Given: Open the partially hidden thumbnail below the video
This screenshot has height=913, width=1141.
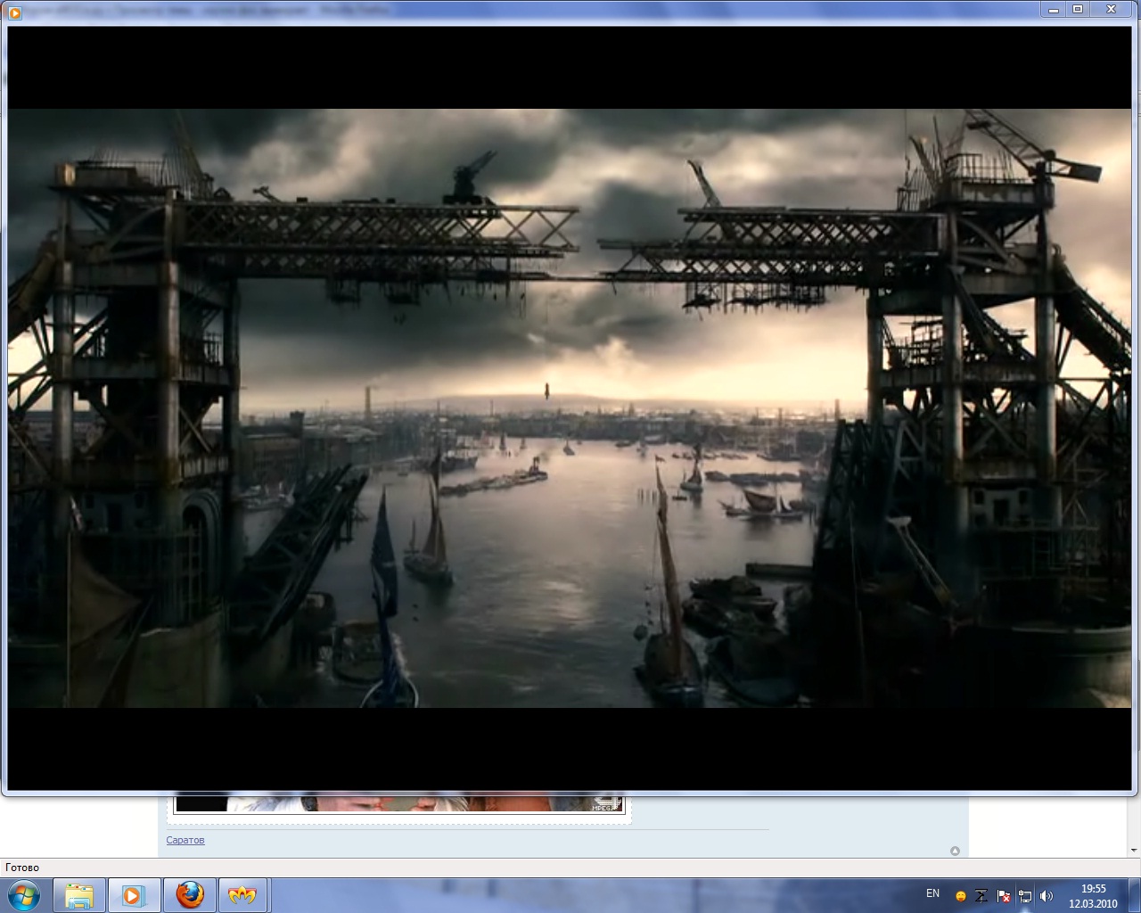Looking at the screenshot, I should point(398,803).
